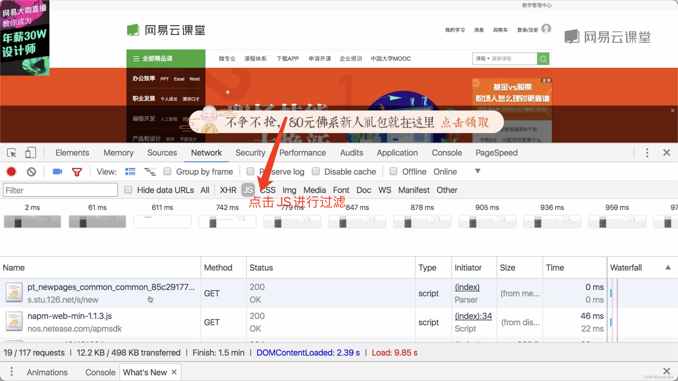Screen dimensions: 678x381
Task: Open the 课程 search type dropdown
Action: 483,59
